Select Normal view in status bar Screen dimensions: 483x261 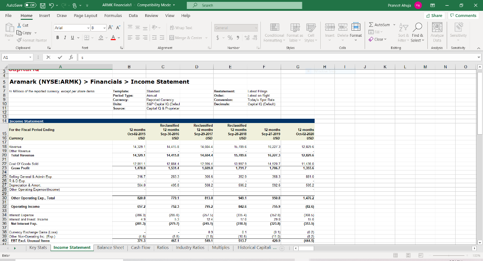coord(396,255)
